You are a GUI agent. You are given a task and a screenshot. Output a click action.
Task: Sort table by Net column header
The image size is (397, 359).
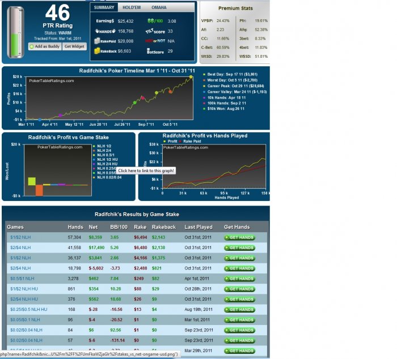93,227
